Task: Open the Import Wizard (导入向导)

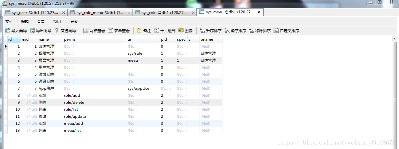Action: (16, 31)
